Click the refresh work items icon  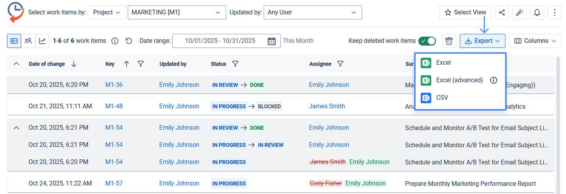click(129, 41)
